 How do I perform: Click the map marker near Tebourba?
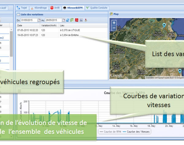[x=164, y=25]
